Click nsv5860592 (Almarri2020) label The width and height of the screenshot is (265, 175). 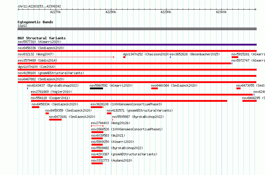click(x=111, y=85)
